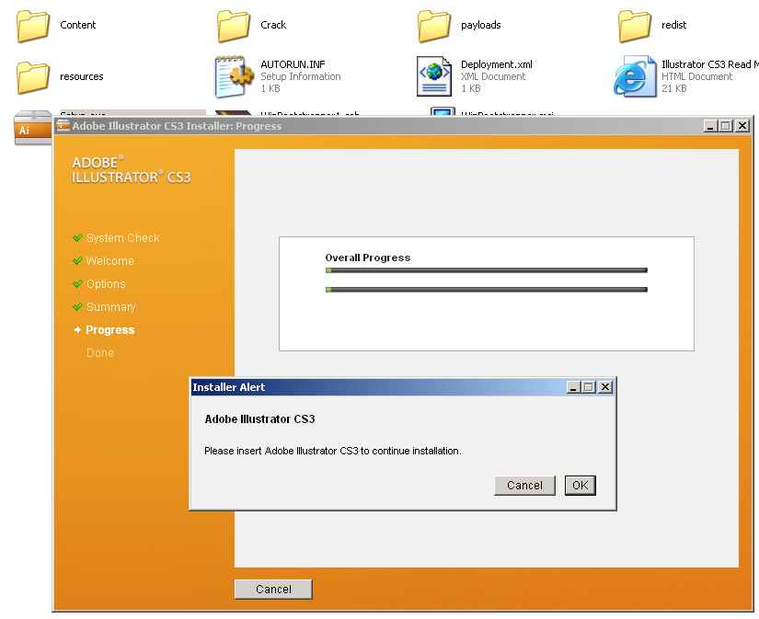The width and height of the screenshot is (759, 619).
Task: Click Cancel in the Installer Alert dialog
Action: [x=524, y=486]
